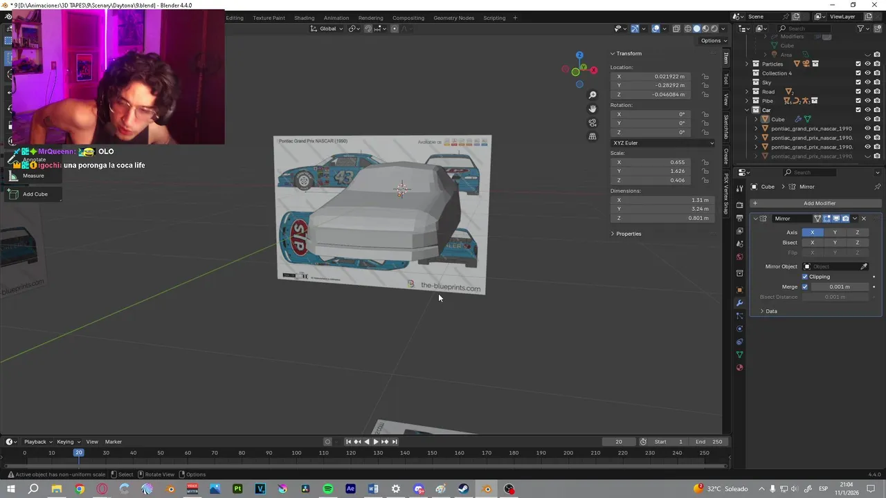886x498 pixels.
Task: Enable Bisect Z toggle
Action: tap(857, 243)
